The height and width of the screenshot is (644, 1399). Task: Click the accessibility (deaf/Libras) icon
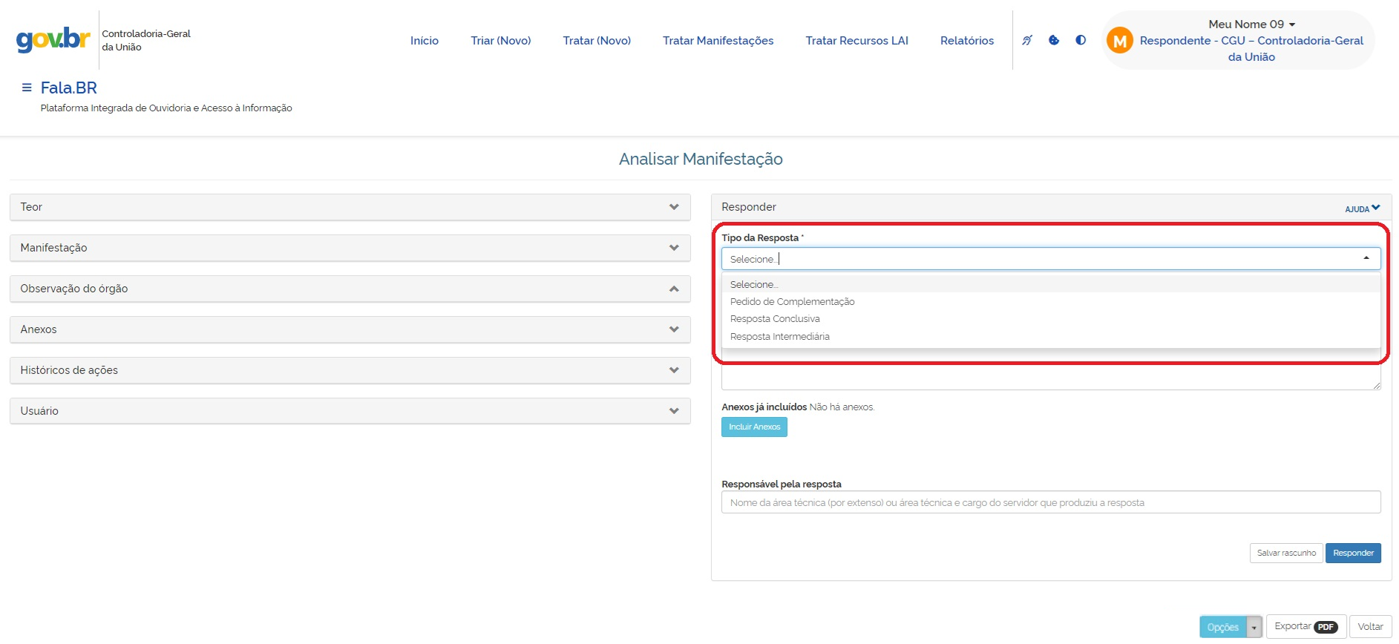tap(1027, 40)
